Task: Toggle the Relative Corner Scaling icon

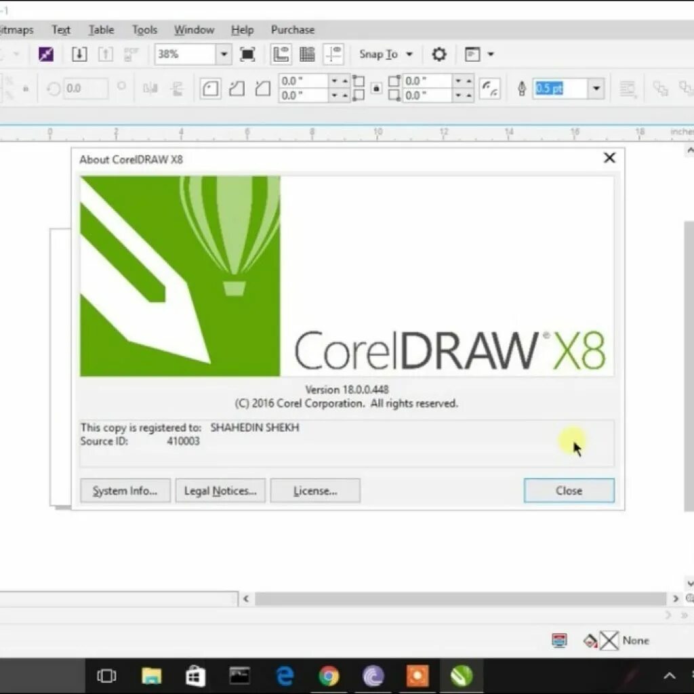Action: click(x=490, y=89)
